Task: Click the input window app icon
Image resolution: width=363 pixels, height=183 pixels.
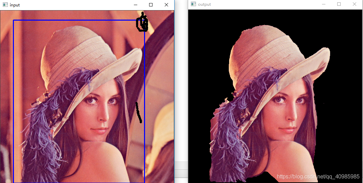Action: [x=5, y=5]
